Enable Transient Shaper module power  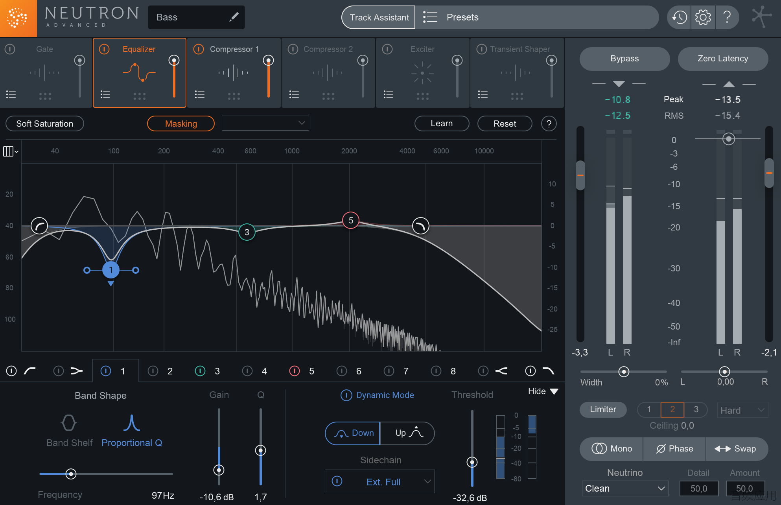tap(482, 49)
